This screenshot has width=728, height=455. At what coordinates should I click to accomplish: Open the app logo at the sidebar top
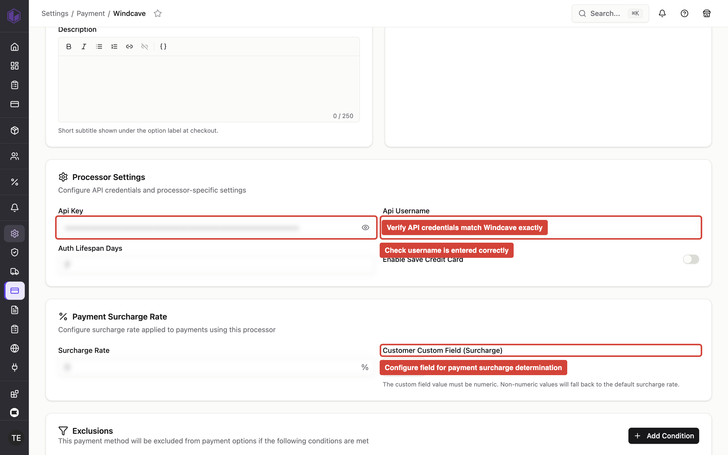coord(14,16)
